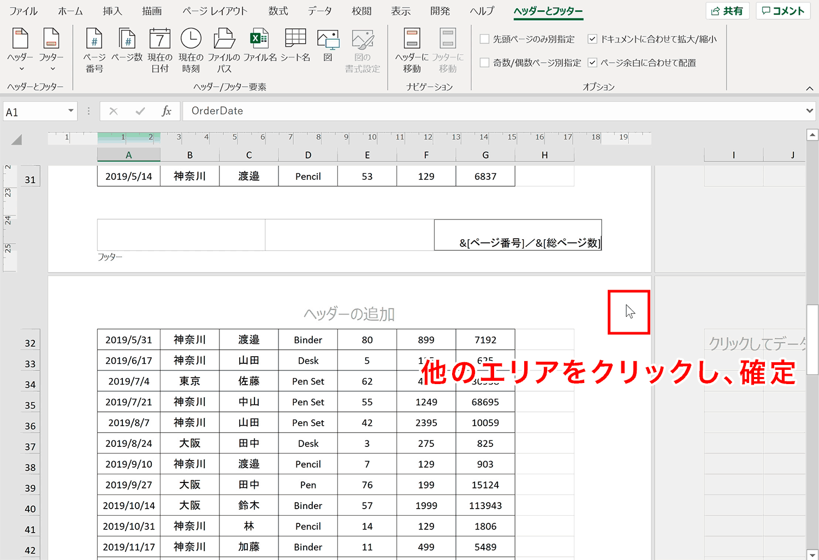Image resolution: width=819 pixels, height=560 pixels.
Task: Click cell with date 2019/5/31
Action: pyautogui.click(x=129, y=340)
